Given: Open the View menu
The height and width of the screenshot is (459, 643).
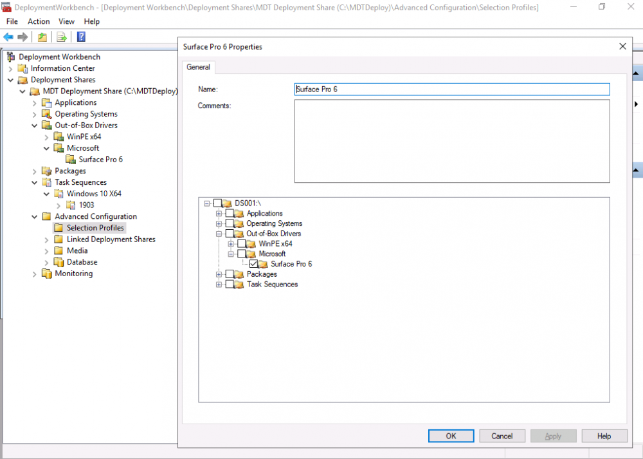Looking at the screenshot, I should [66, 21].
